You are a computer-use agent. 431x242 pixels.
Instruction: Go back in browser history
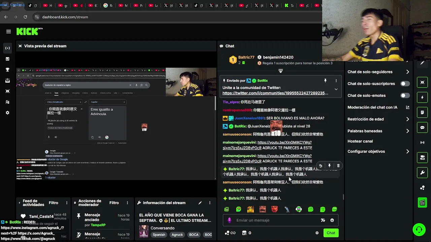tap(6, 17)
